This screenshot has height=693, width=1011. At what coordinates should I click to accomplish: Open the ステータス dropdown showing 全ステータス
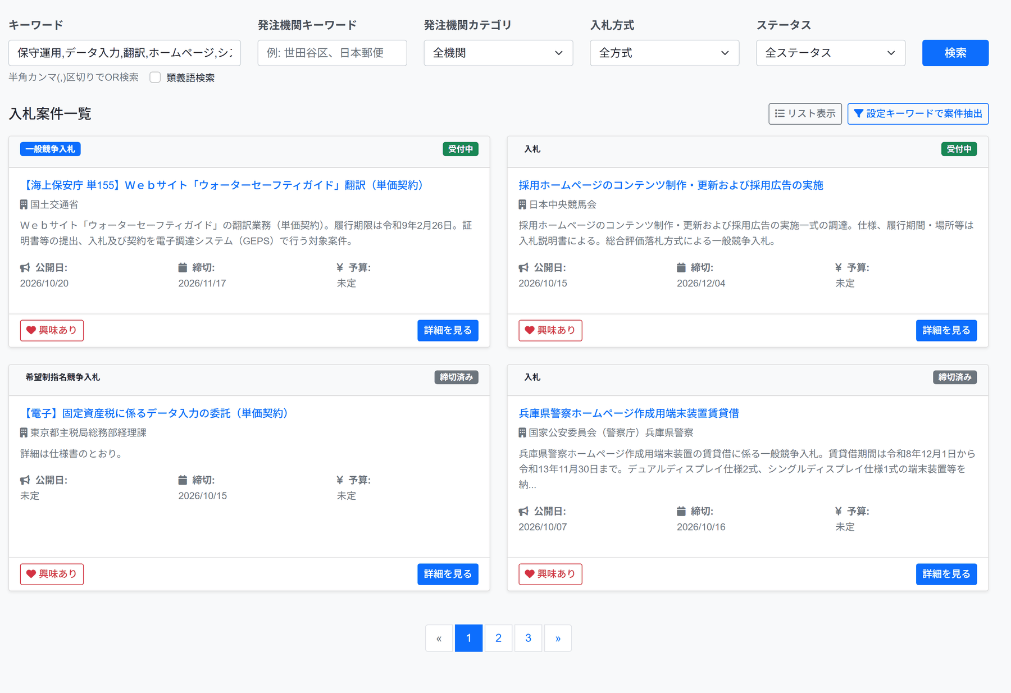point(831,53)
